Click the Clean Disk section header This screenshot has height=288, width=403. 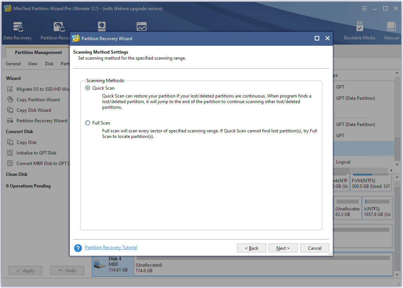17,174
